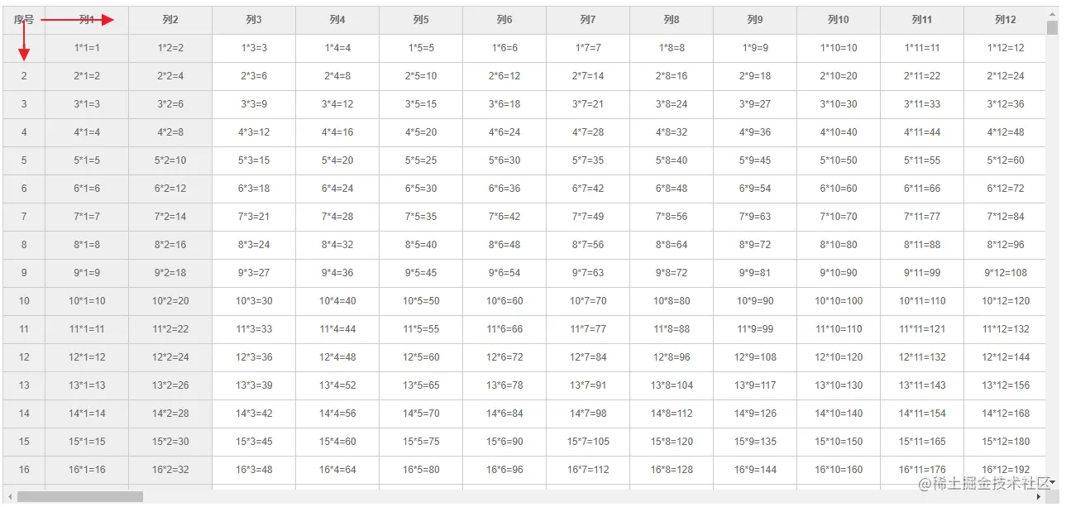Click the 序号 header cell

point(24,20)
